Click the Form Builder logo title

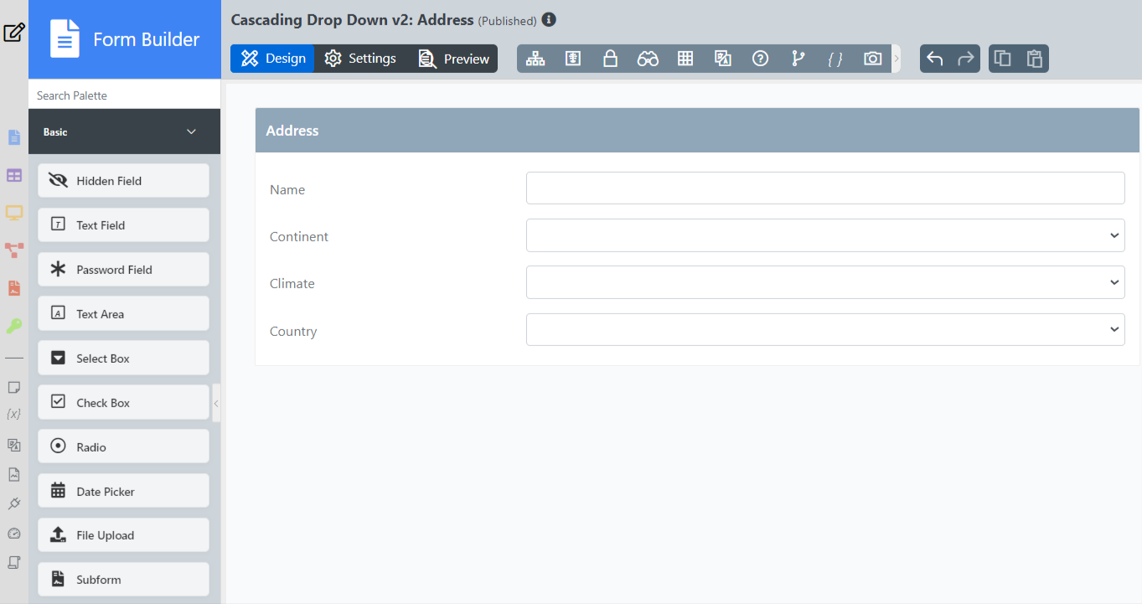(125, 39)
